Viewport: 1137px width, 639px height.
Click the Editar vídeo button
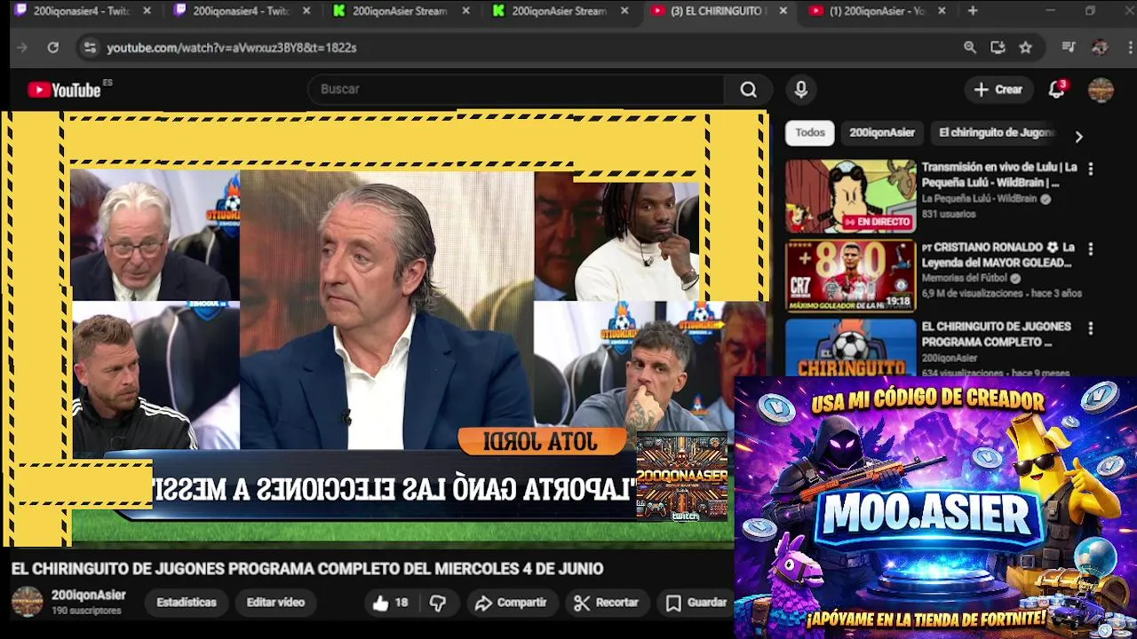(275, 603)
